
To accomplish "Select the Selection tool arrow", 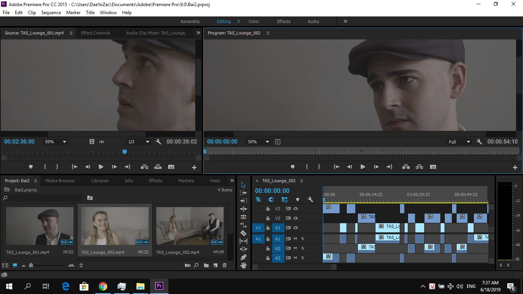I will point(244,185).
